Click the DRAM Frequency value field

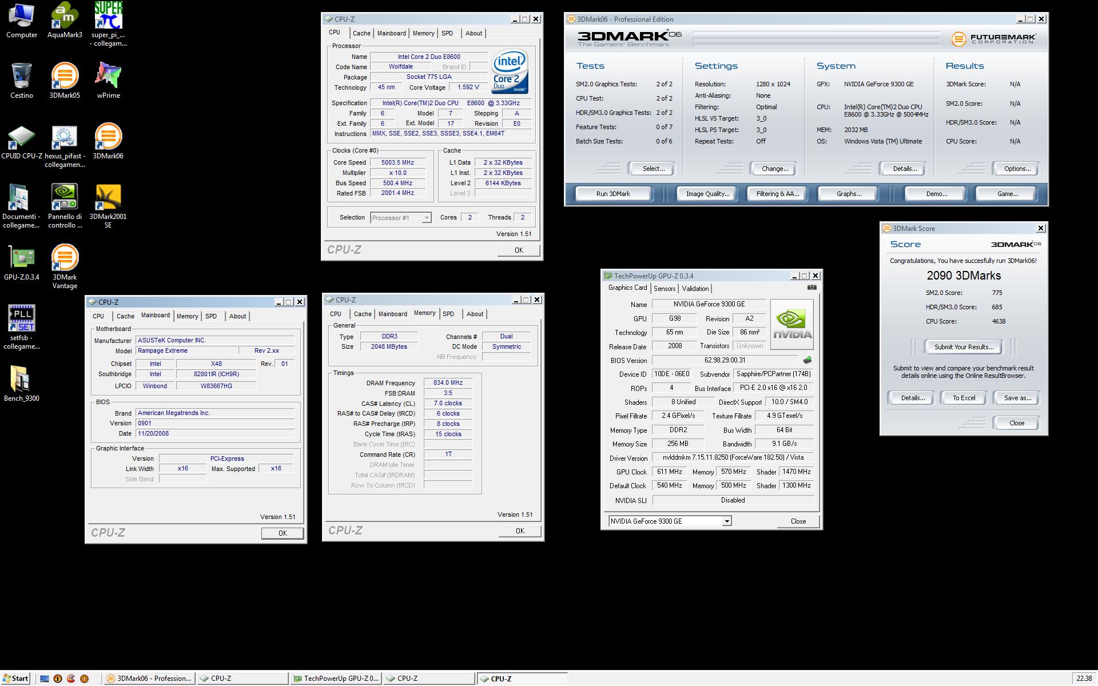[x=448, y=383]
